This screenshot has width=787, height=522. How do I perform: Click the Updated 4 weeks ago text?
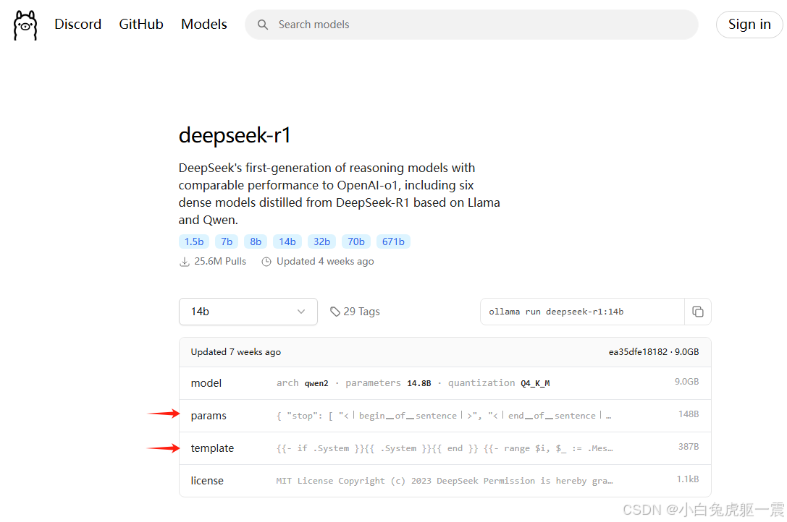pos(325,261)
